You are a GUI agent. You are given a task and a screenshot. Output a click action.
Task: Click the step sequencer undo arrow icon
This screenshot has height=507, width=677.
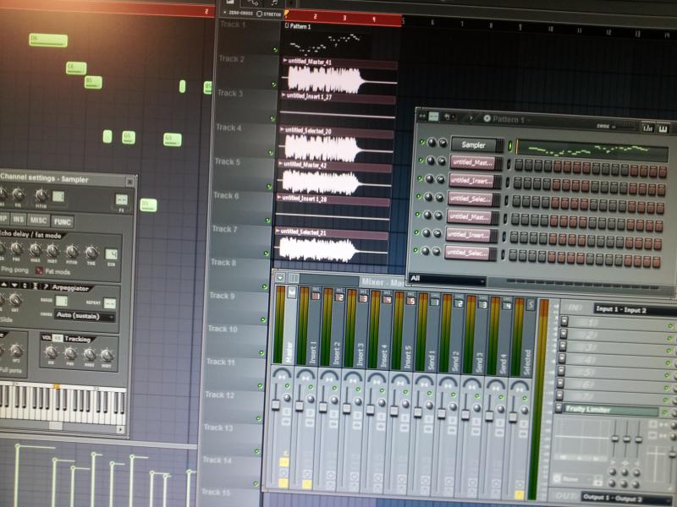click(x=448, y=117)
